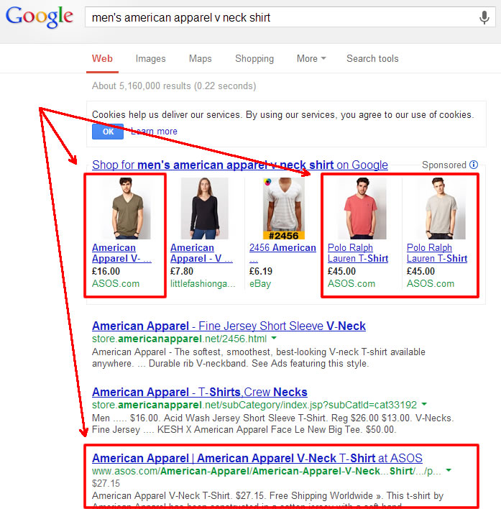Open the £16.00 American Apparel V- link
Screen dimensions: 501x509
pyautogui.click(x=121, y=253)
